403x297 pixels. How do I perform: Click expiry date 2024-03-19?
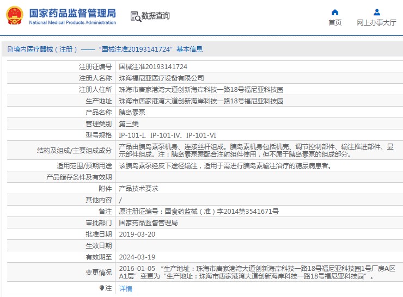point(137,257)
